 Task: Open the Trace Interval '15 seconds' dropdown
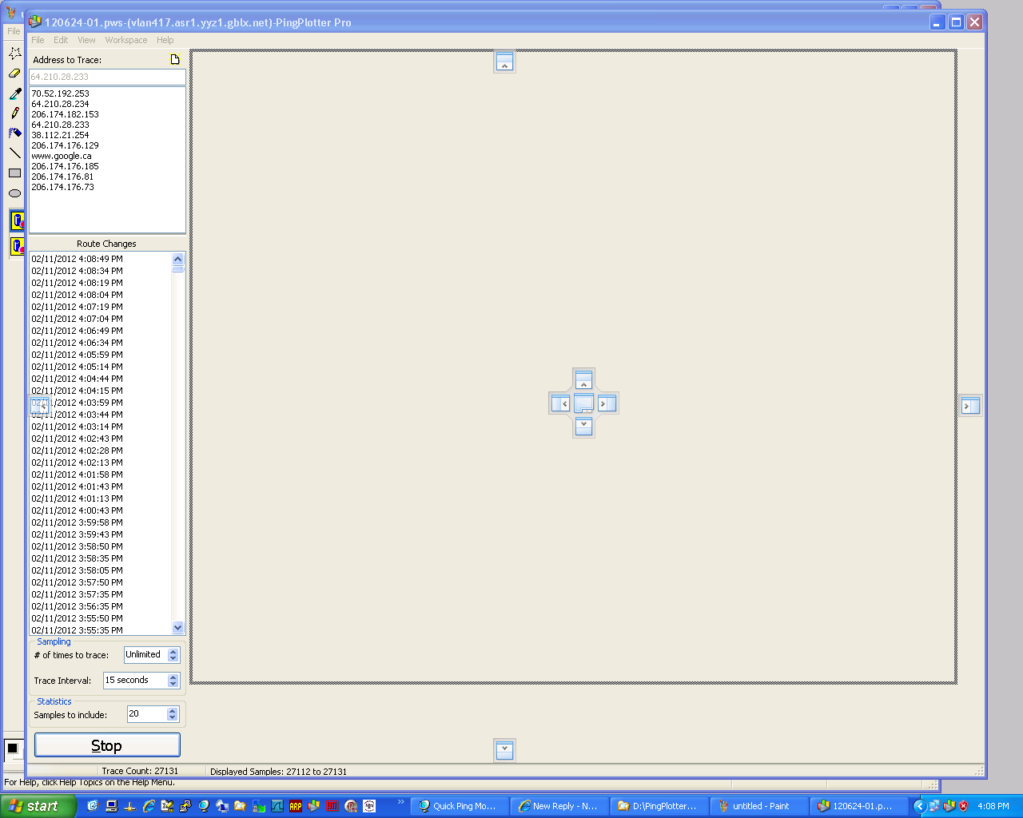tap(173, 681)
